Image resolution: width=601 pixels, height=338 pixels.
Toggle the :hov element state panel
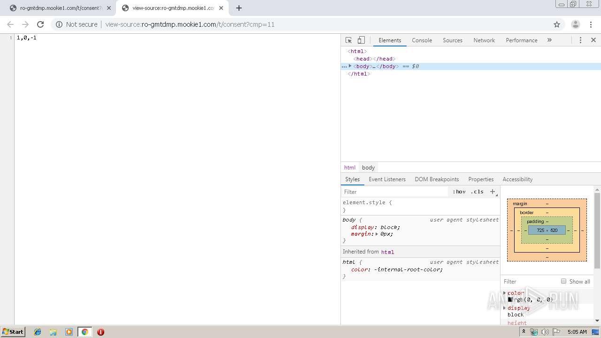coord(459,192)
